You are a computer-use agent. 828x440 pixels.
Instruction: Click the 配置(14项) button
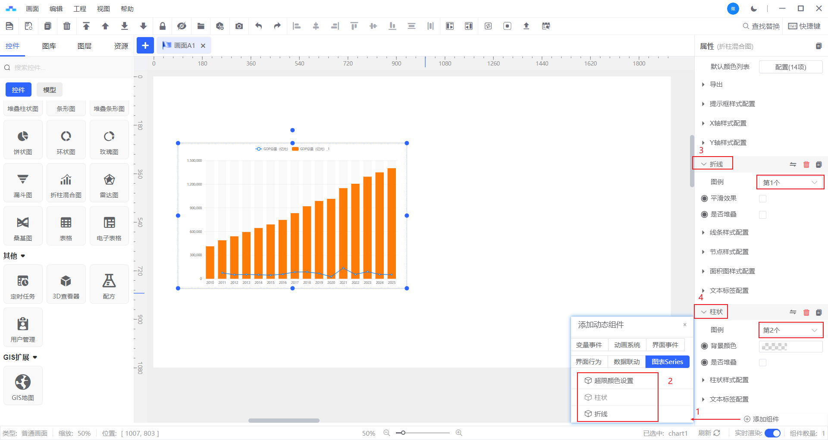[790, 67]
